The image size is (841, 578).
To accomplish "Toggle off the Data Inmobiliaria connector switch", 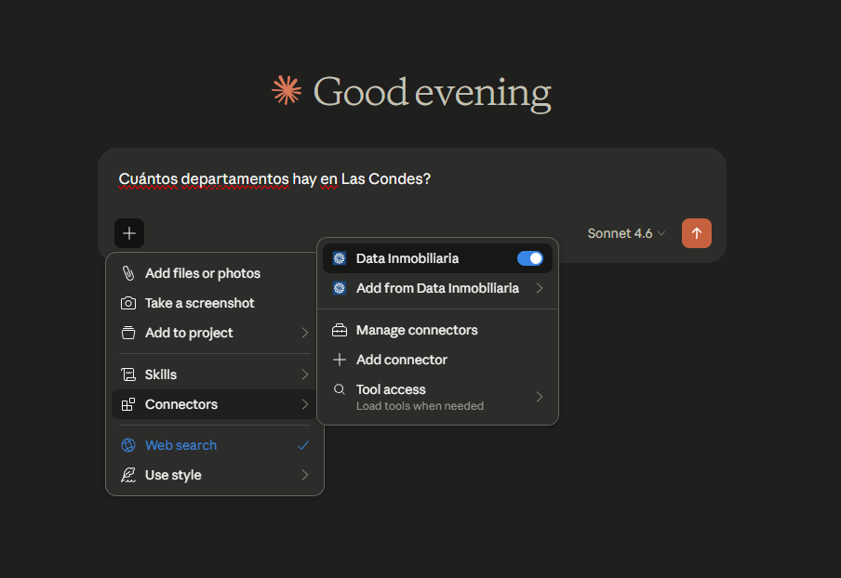I will 530,258.
